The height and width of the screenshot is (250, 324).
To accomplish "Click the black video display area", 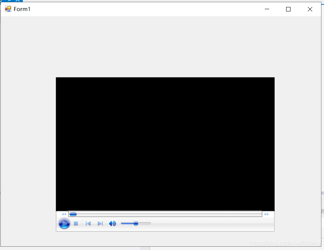I will pos(165,144).
